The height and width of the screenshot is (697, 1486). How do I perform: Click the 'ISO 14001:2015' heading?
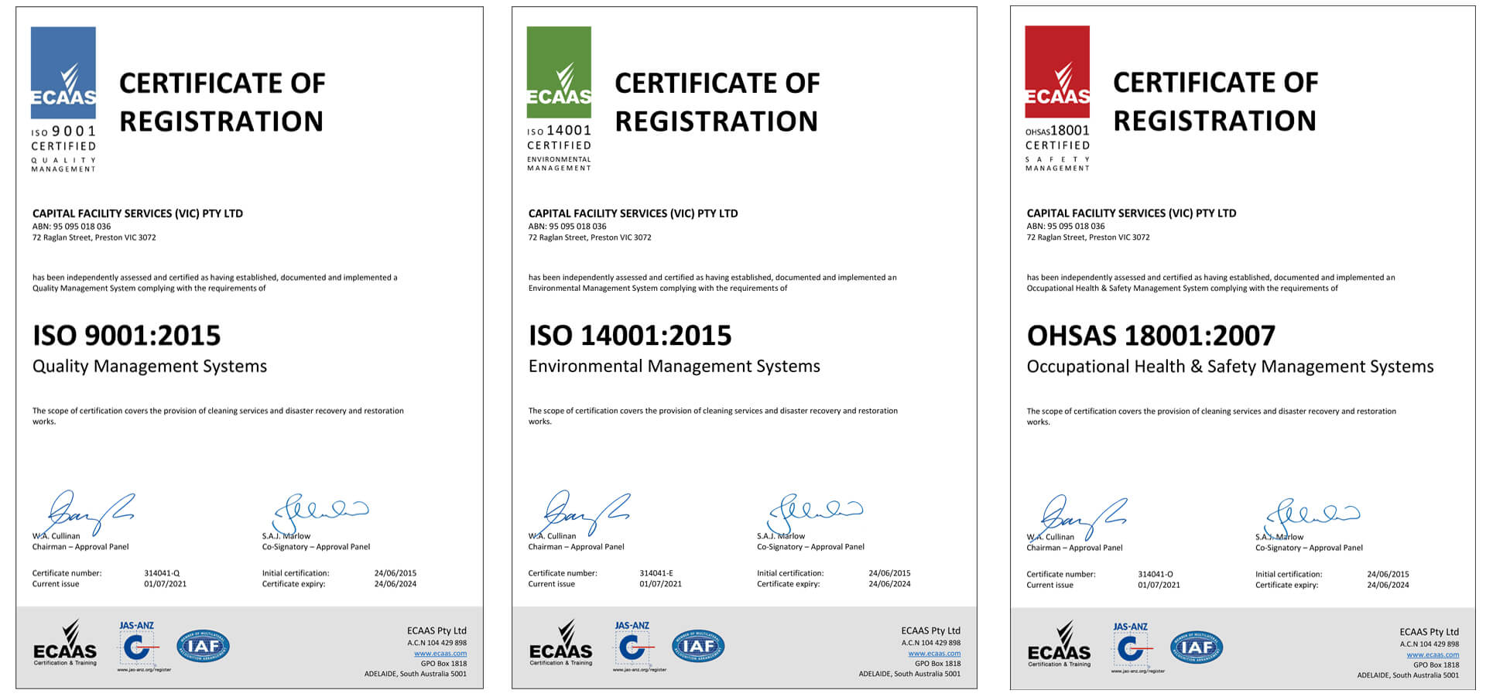click(630, 335)
